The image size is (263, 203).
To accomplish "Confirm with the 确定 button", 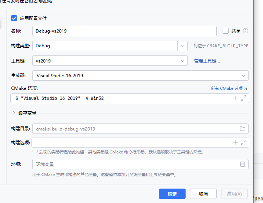I will 172,194.
